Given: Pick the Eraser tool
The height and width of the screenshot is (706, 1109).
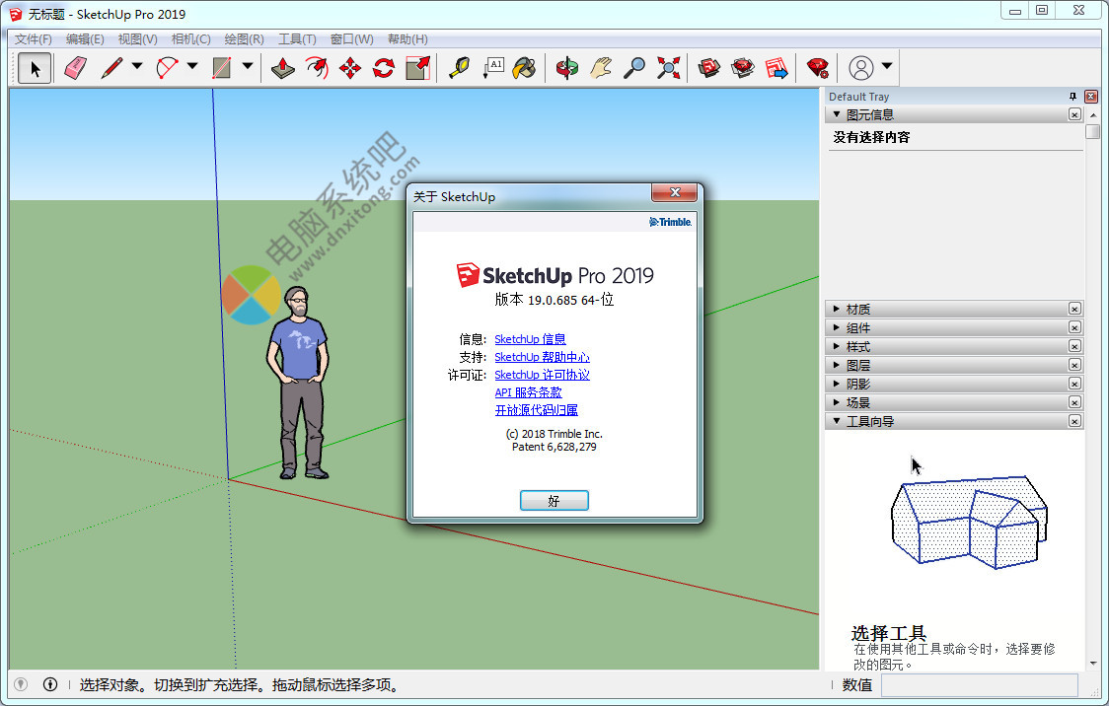Looking at the screenshot, I should click(75, 68).
